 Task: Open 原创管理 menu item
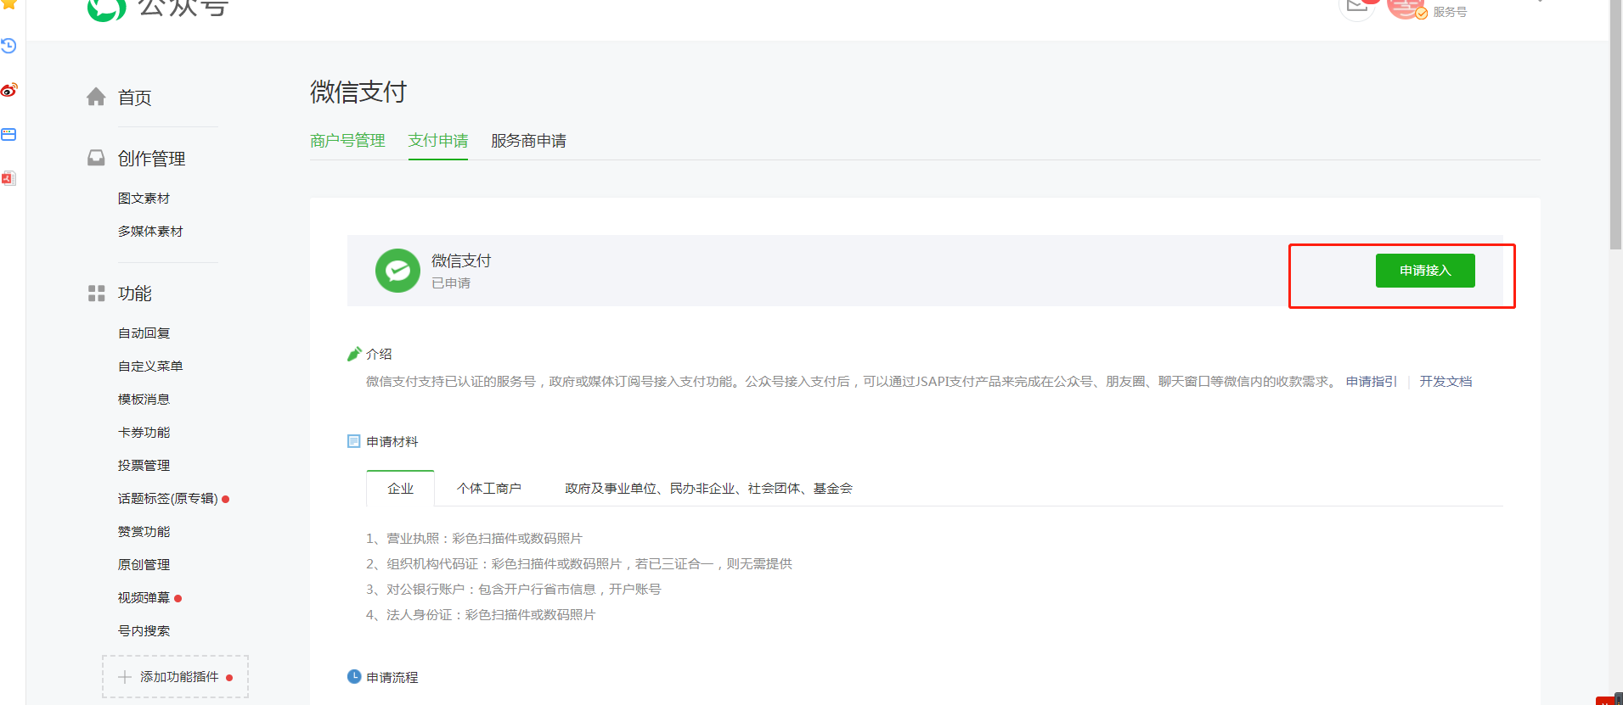(144, 565)
